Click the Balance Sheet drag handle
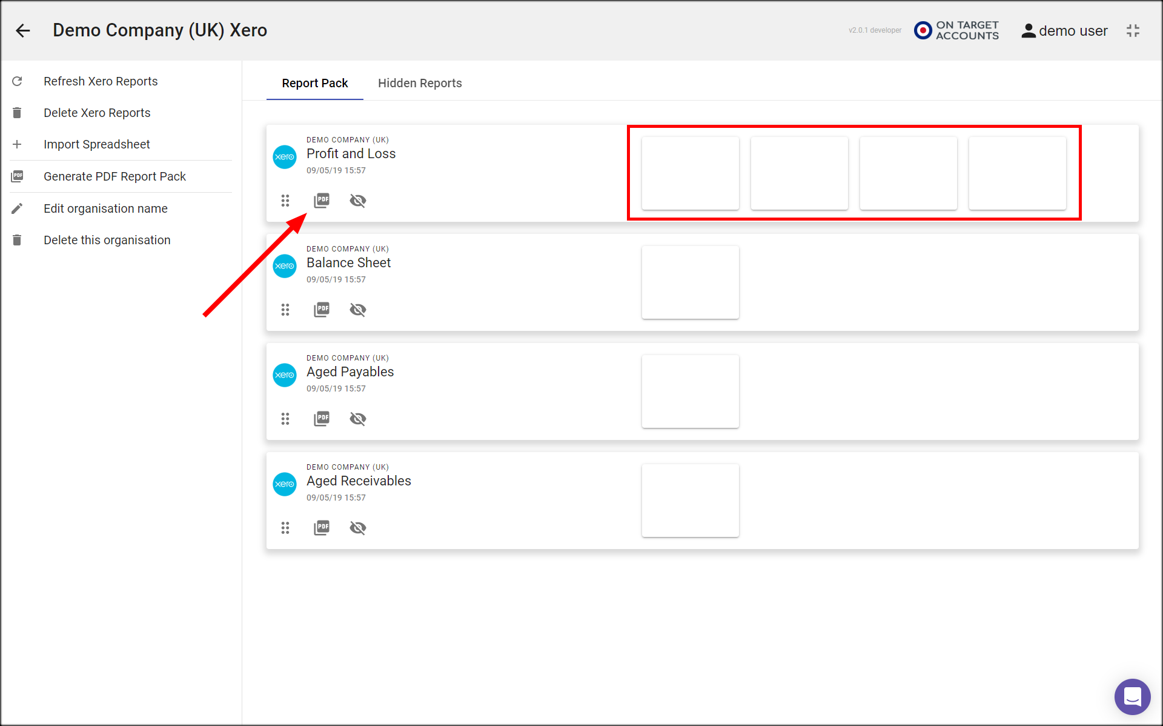 285,310
